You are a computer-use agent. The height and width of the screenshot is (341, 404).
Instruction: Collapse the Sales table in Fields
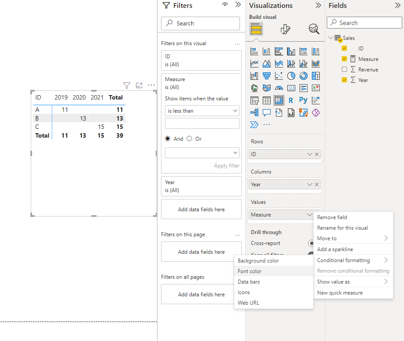(331, 38)
